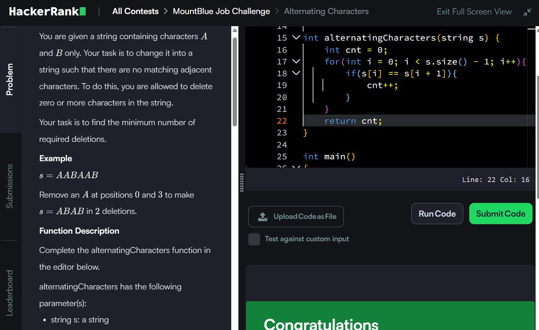539x330 pixels.
Task: Click line number 16 in the editor
Action: point(282,50)
